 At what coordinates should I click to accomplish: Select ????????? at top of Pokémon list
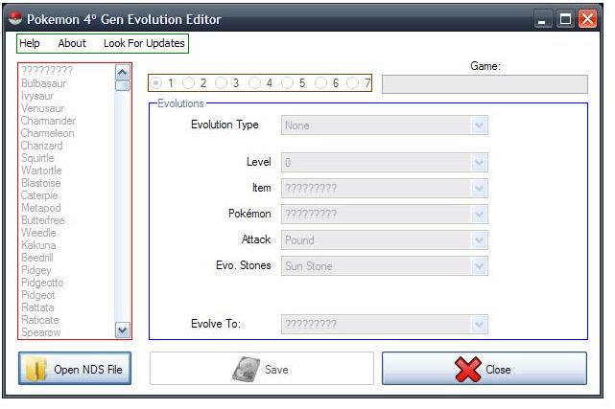coord(47,71)
